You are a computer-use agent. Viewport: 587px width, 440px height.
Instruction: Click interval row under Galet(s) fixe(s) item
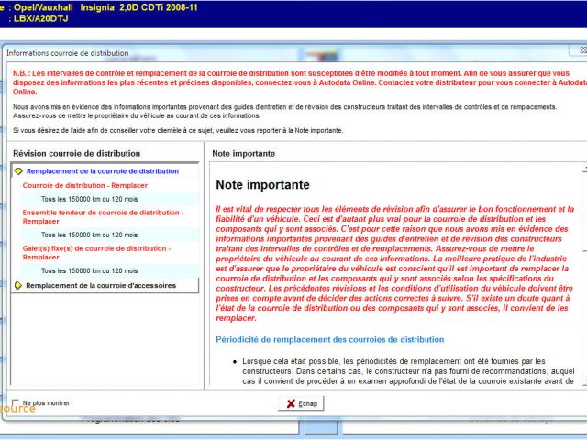[x=90, y=270]
